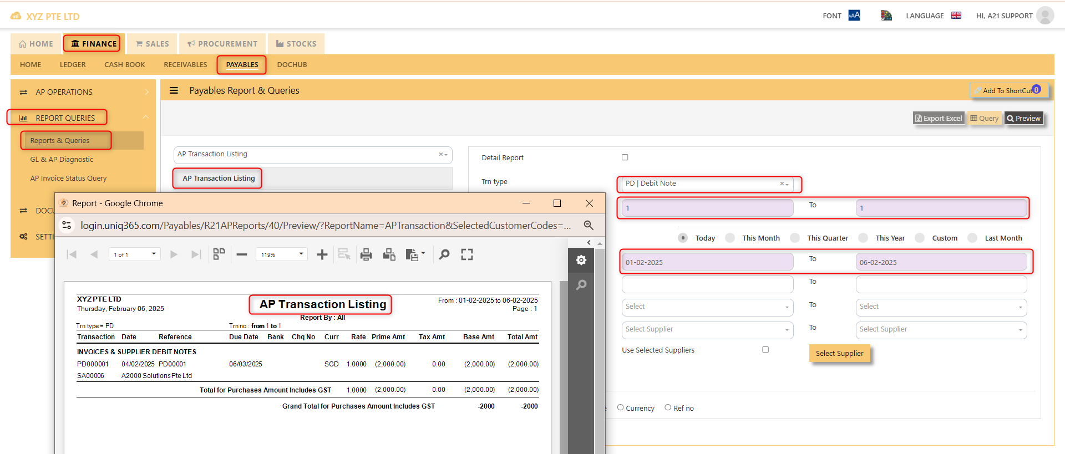Open the Trn type Debit Note dropdown

708,183
